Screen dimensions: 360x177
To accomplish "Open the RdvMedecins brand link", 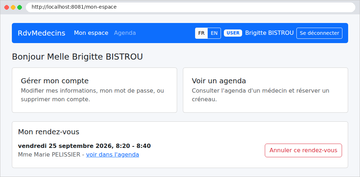I will pyautogui.click(x=41, y=33).
